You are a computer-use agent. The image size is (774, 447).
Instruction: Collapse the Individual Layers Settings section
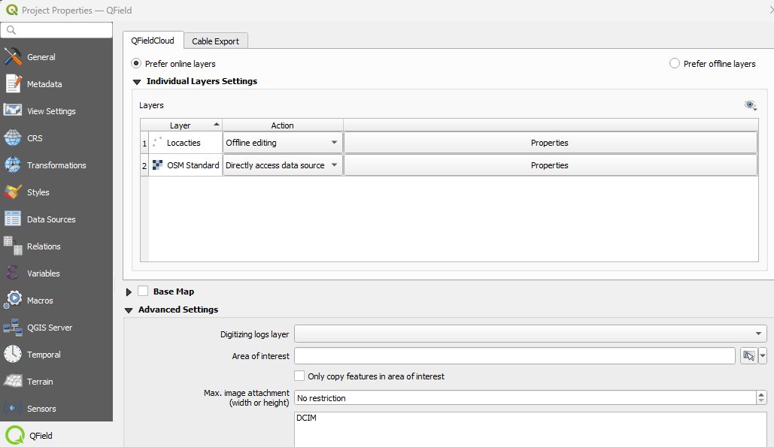click(137, 82)
